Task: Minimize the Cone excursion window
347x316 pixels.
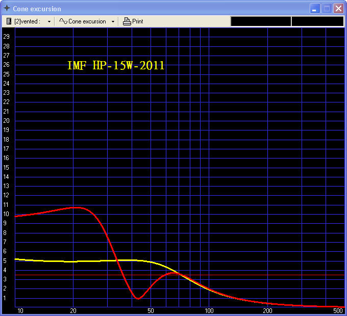Action: (315, 9)
